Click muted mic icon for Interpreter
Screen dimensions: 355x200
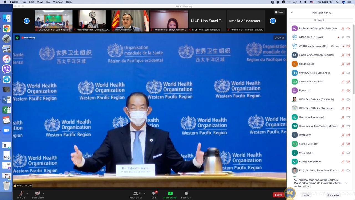343,135
